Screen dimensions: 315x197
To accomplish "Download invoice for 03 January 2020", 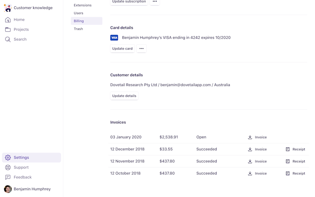I will point(250,137).
